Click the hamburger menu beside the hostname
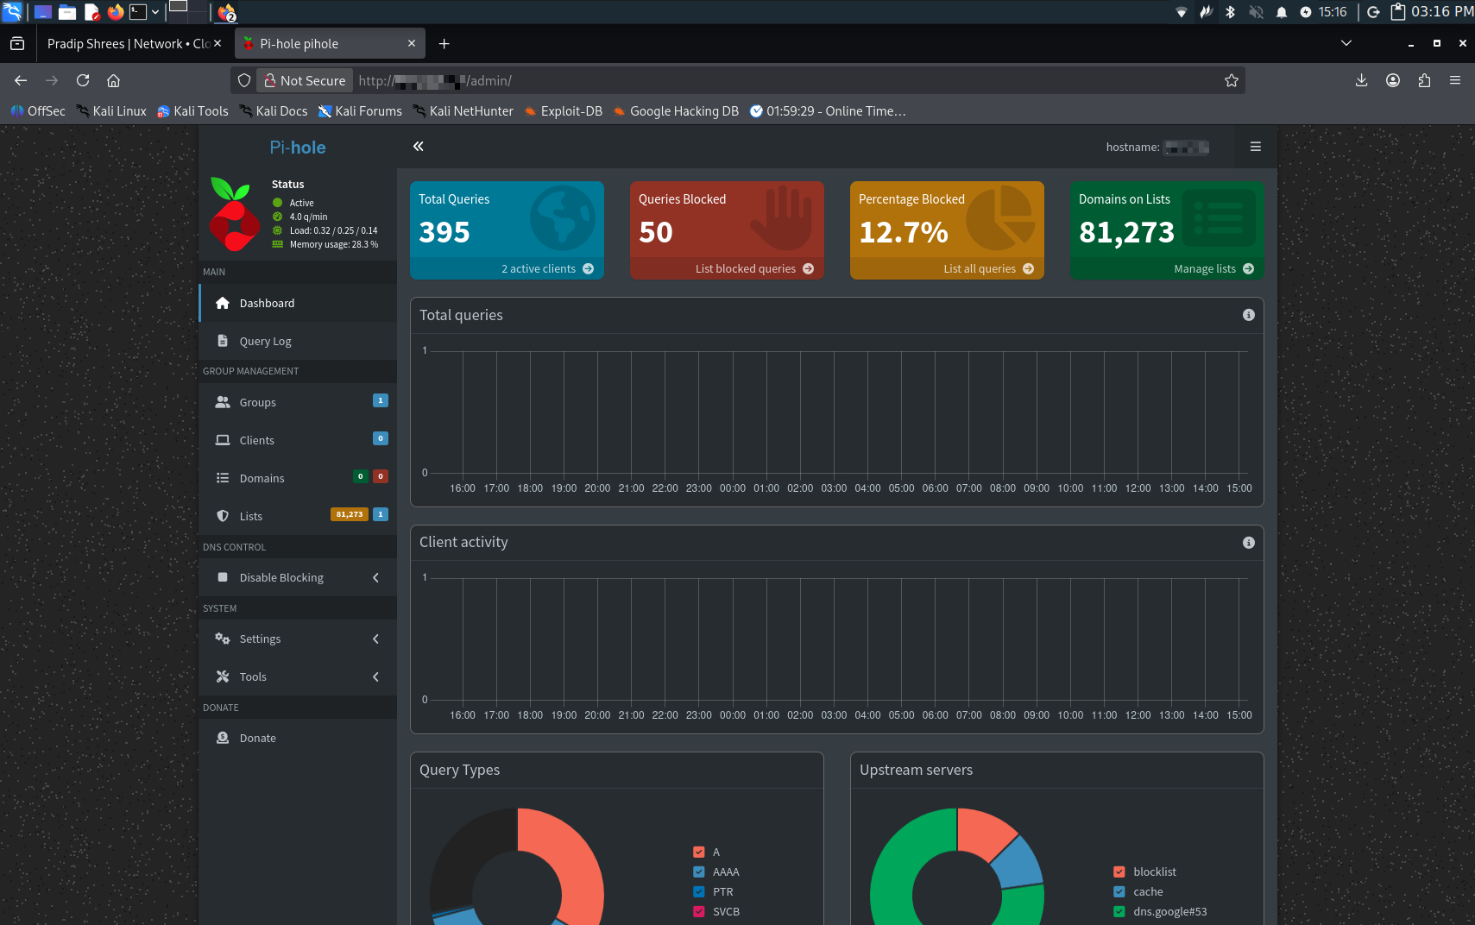 (1256, 147)
